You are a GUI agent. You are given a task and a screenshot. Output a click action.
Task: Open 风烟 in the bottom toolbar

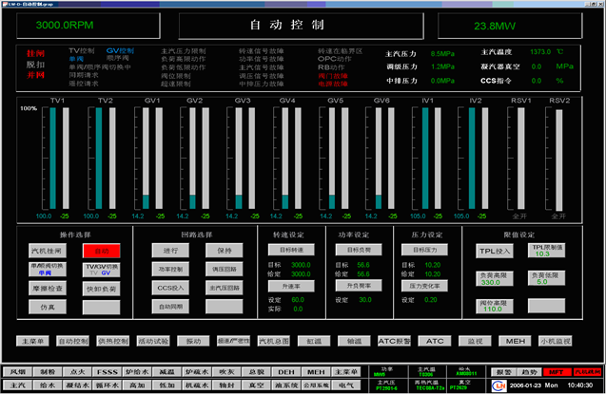click(18, 372)
